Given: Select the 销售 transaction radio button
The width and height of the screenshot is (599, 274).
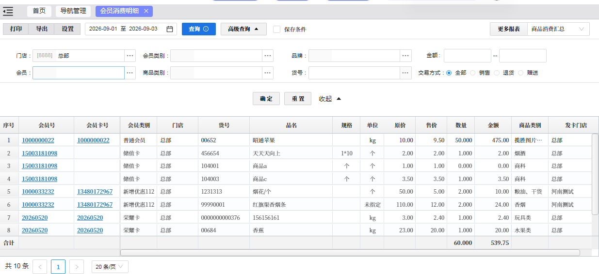Looking at the screenshot, I should tap(473, 73).
